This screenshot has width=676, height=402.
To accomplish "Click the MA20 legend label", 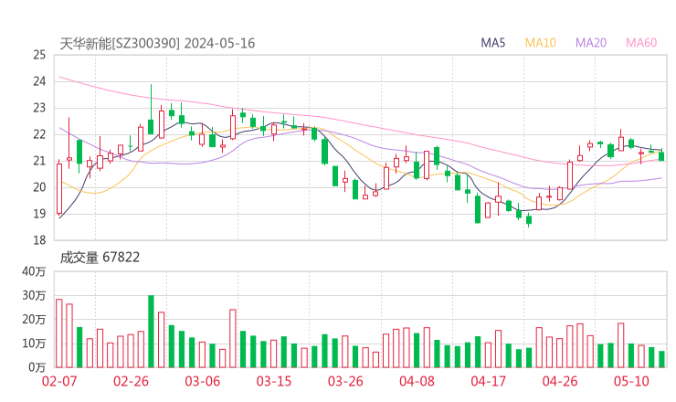I will pyautogui.click(x=591, y=43).
